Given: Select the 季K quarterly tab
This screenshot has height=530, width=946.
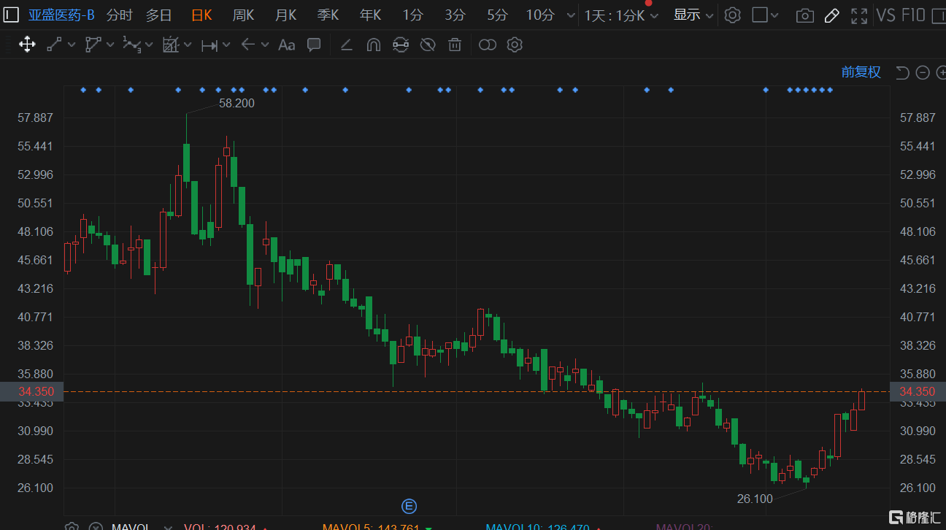Looking at the screenshot, I should pyautogui.click(x=328, y=15).
